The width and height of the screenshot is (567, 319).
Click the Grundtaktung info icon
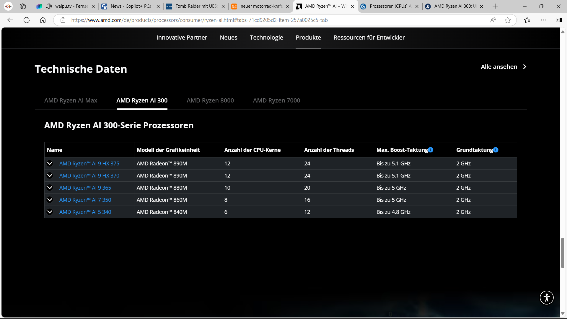pyautogui.click(x=496, y=150)
